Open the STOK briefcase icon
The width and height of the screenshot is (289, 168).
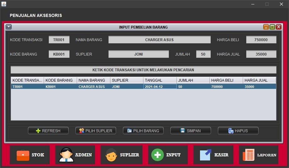pos(23,155)
